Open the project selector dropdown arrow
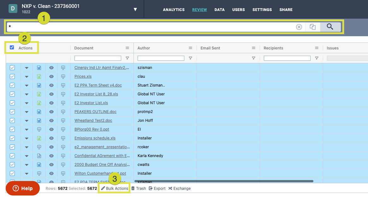The image size is (368, 198). click(135, 9)
